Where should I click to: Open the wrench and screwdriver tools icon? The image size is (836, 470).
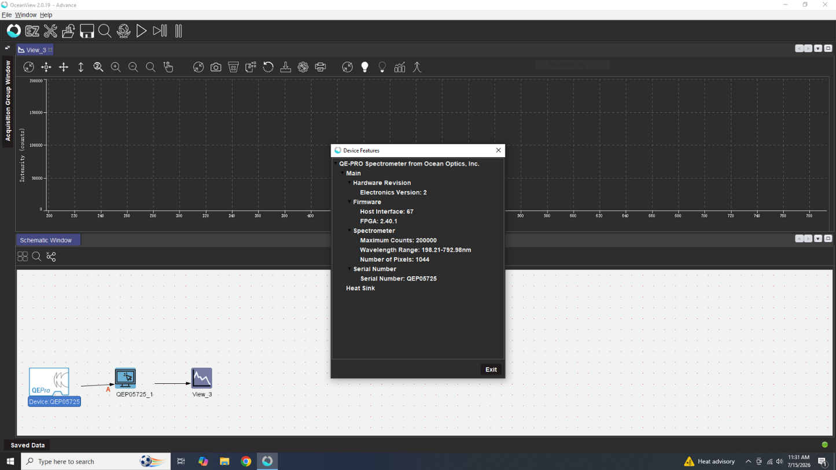coord(50,31)
